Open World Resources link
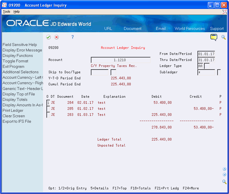This screenshot has height=194, width=229. click(190, 28)
